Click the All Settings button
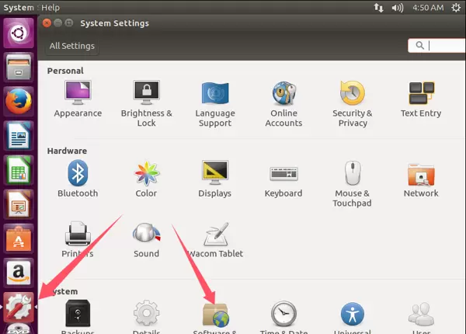This screenshot has width=466, height=334. 71,46
